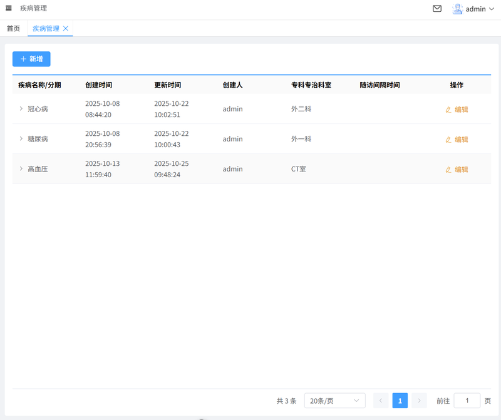Click the 前往 page number input
This screenshot has height=420, width=501.
pos(467,401)
